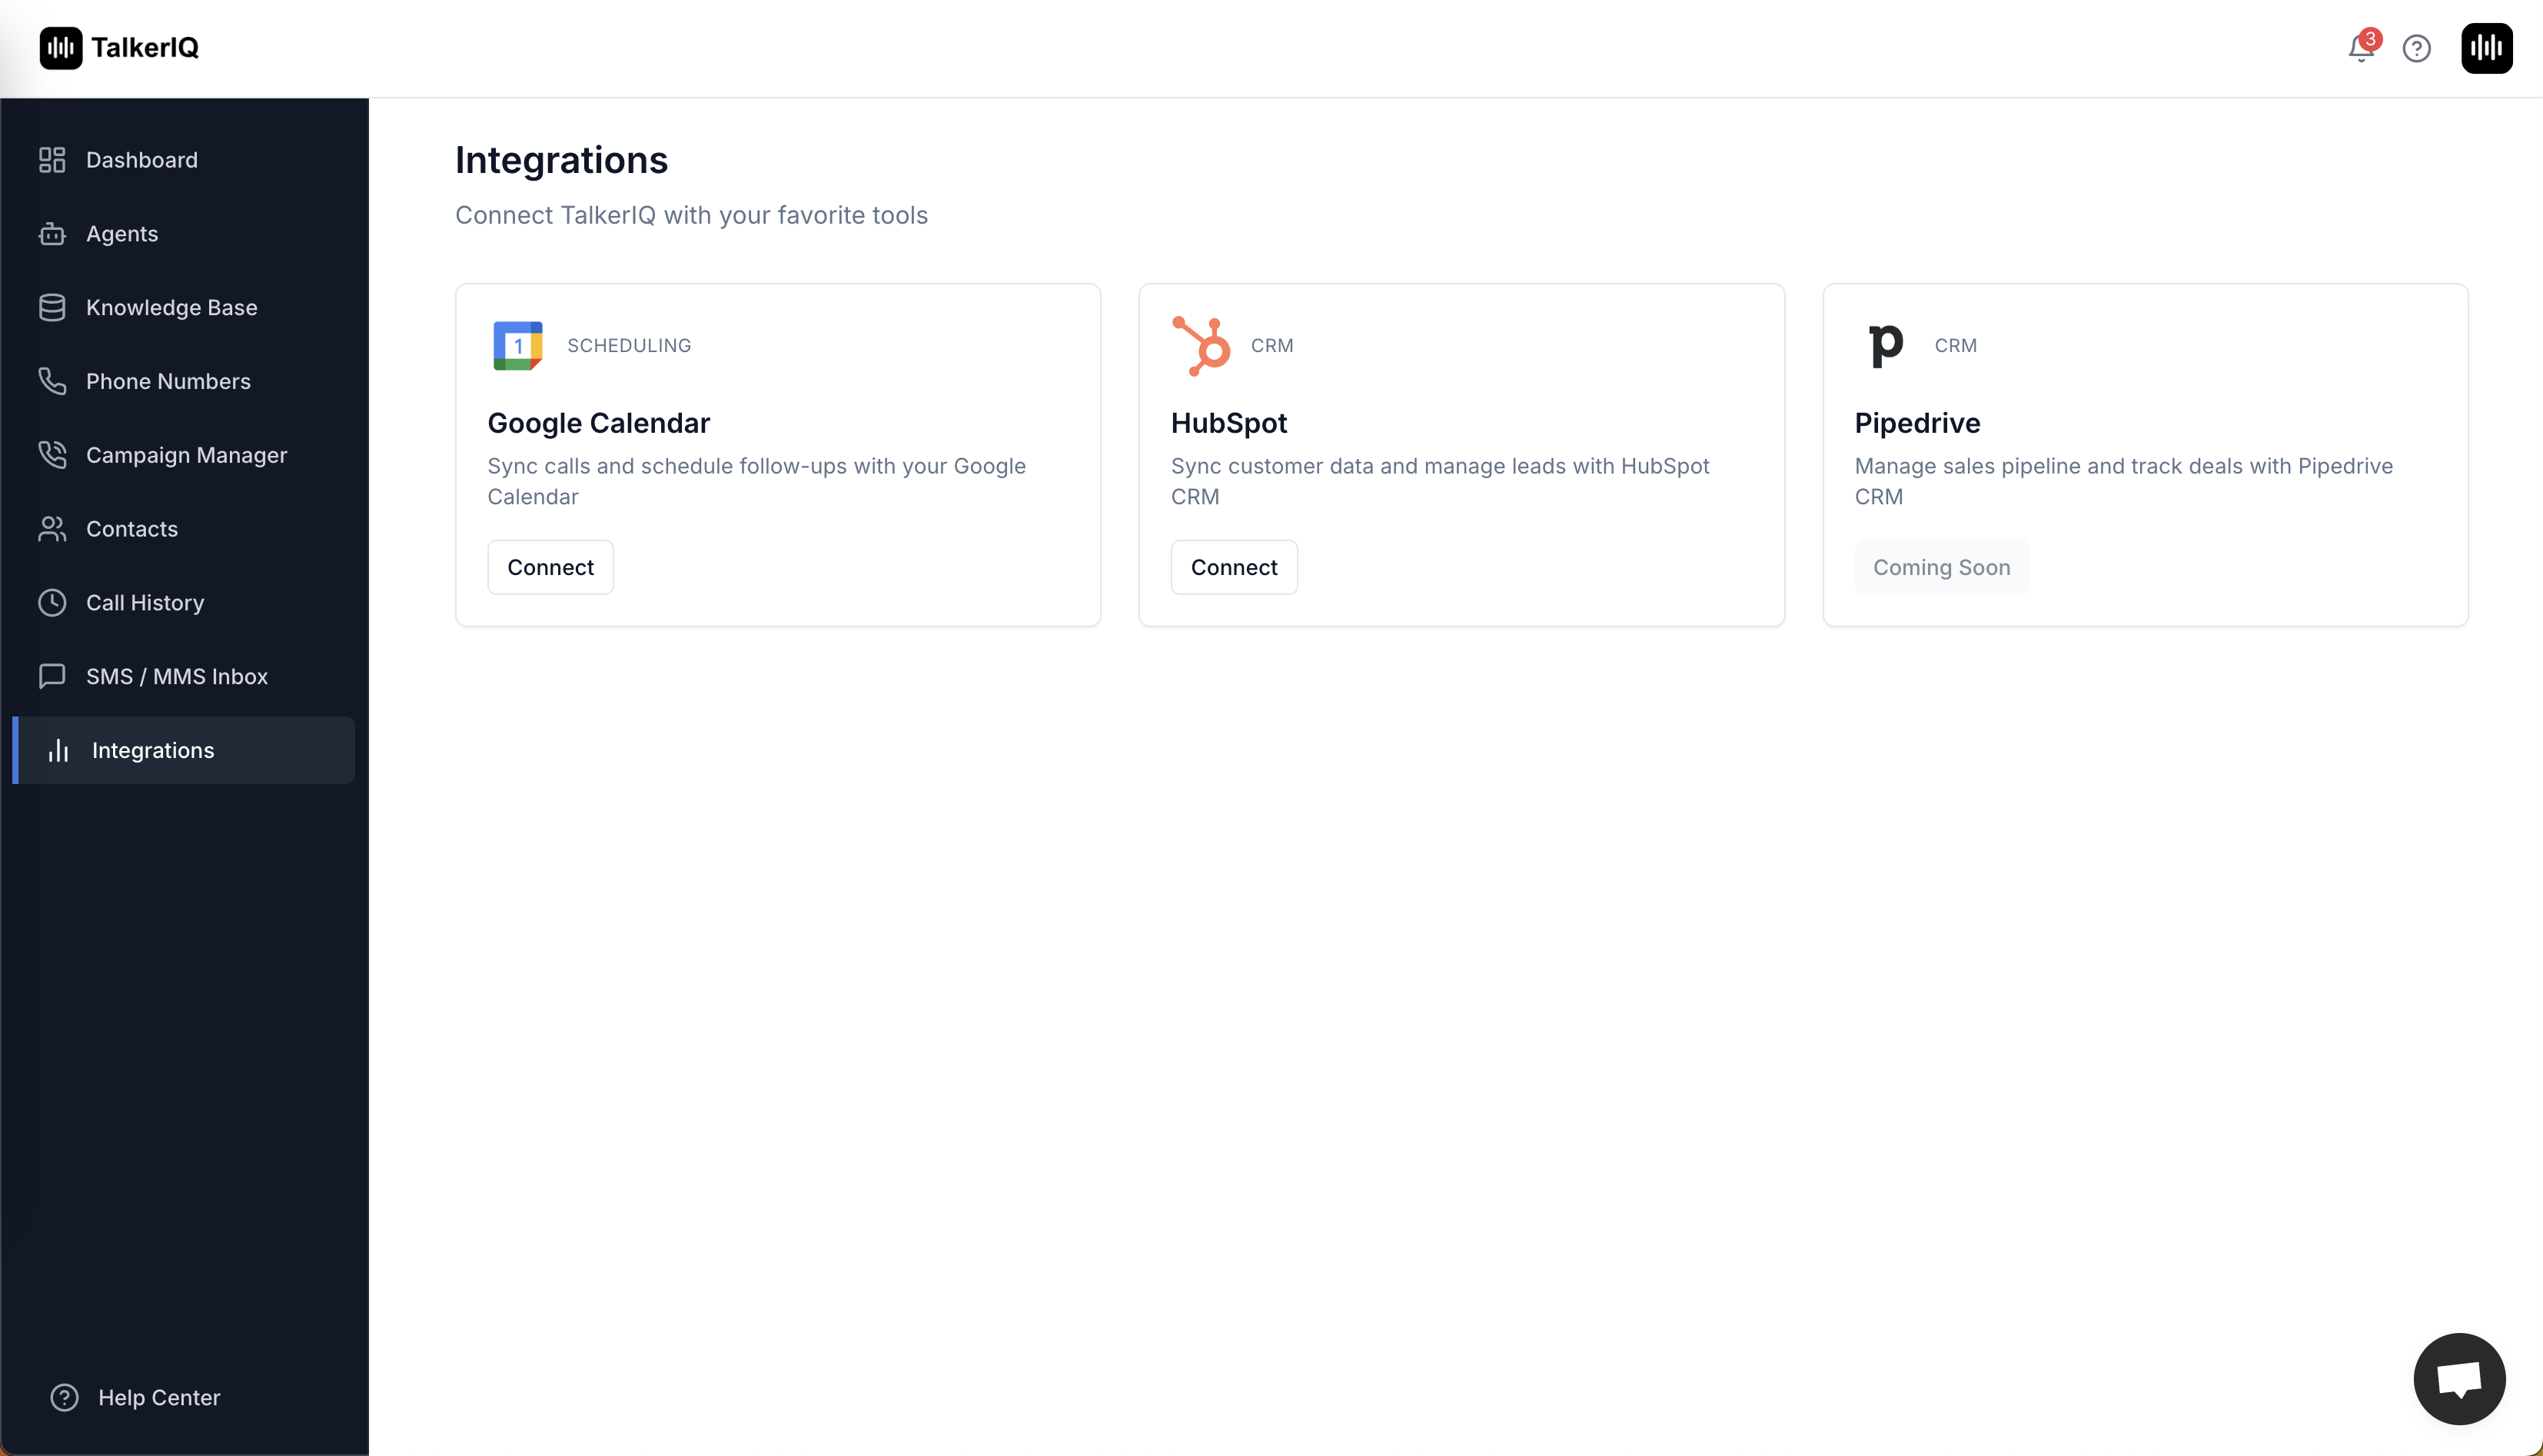2543x1456 pixels.
Task: Open the Dashboard icon in sidebar
Action: [x=52, y=159]
